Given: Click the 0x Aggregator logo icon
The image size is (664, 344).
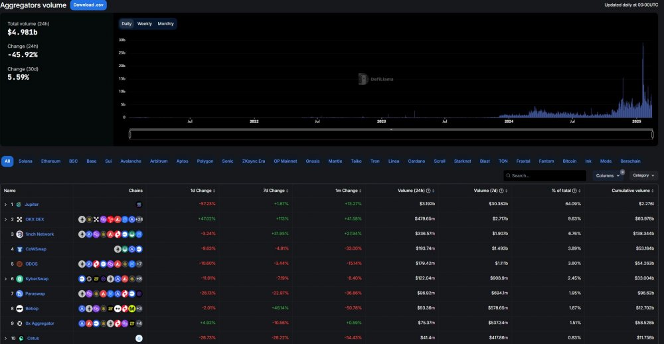Looking at the screenshot, I should pos(19,323).
